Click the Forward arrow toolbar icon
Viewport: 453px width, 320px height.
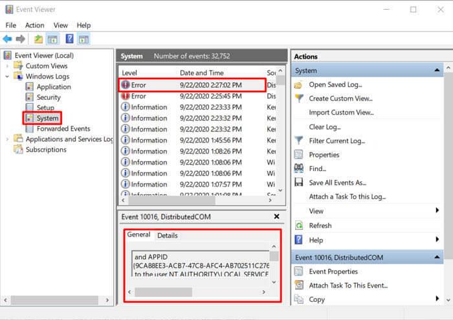pyautogui.click(x=20, y=39)
